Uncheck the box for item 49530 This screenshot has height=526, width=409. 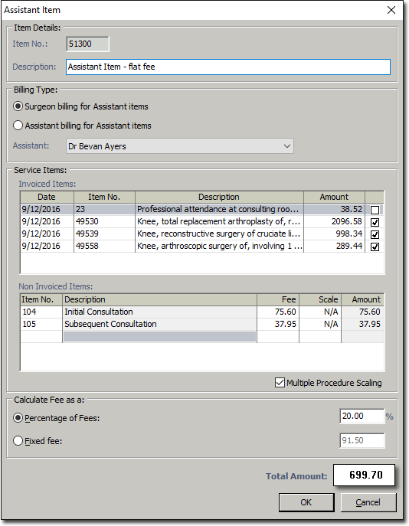pyautogui.click(x=375, y=222)
